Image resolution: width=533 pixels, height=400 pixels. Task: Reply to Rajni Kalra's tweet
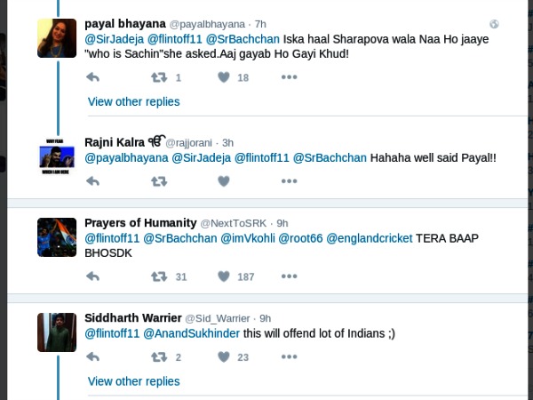pos(92,181)
